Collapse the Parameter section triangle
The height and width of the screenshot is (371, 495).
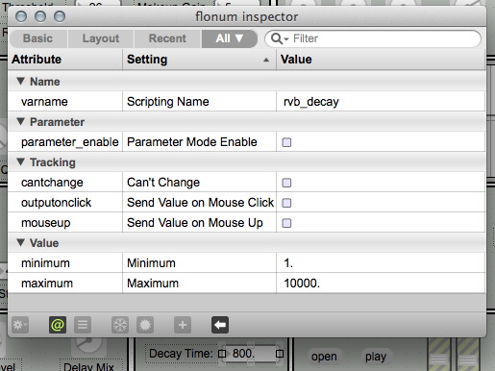[21, 121]
